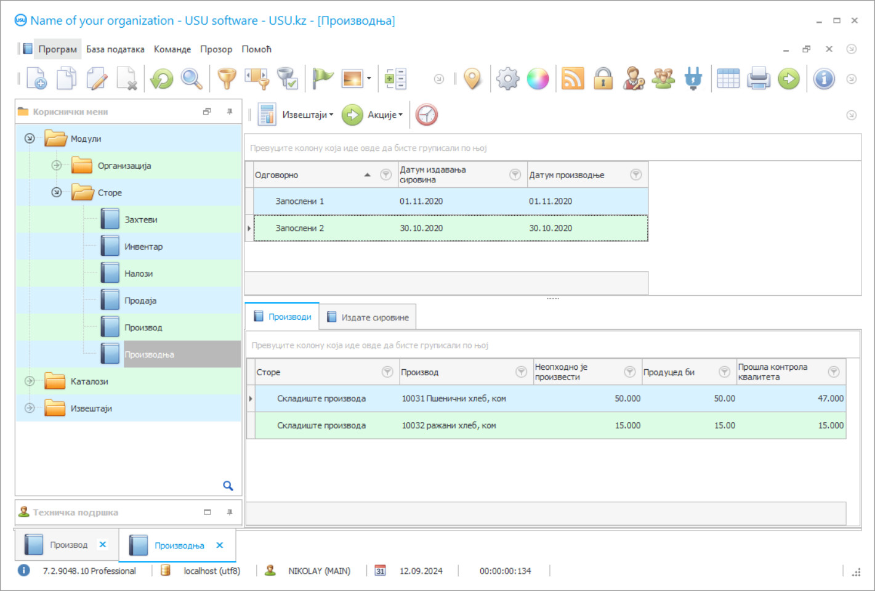Open the База података menu
875x591 pixels.
tap(115, 49)
